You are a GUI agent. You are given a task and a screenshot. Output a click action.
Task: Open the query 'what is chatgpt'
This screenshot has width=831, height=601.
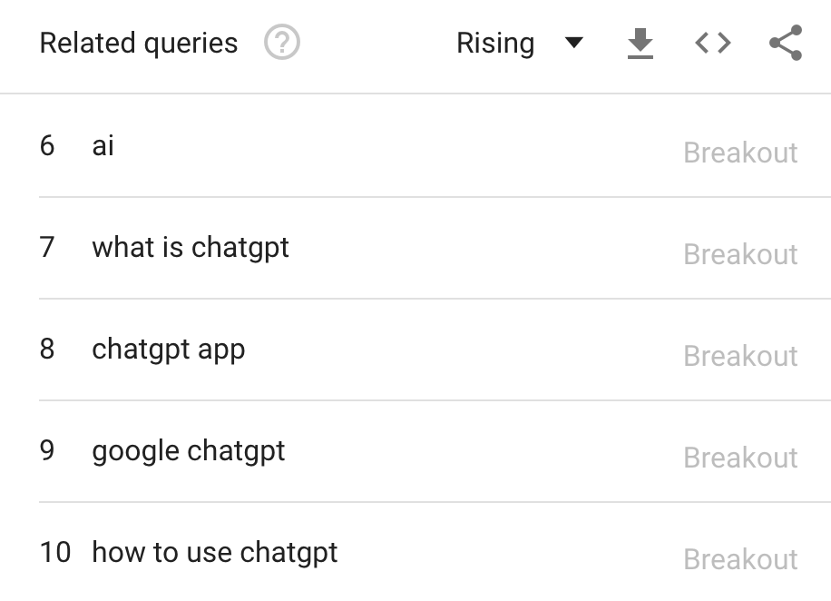190,246
